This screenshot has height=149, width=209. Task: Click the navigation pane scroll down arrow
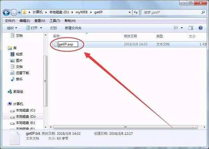[x=45, y=127]
